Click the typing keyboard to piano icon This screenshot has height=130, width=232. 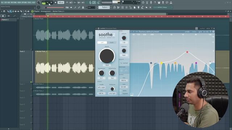tap(67, 7)
